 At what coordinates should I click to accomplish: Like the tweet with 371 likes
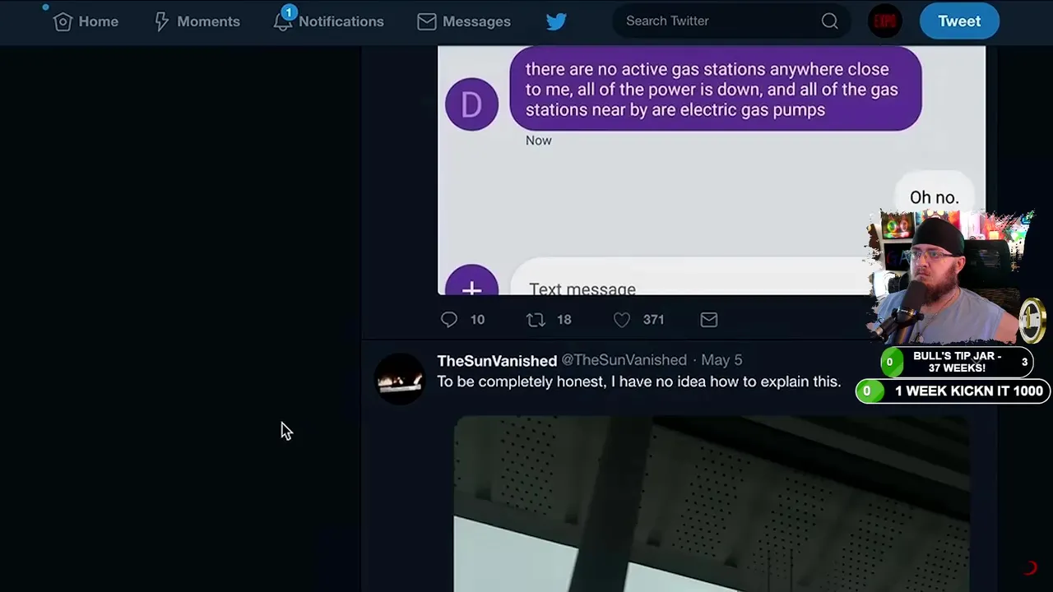[x=622, y=320]
